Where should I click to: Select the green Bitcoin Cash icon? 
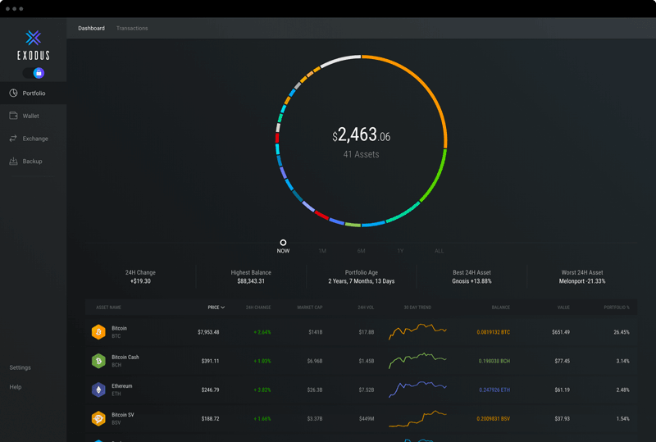click(x=98, y=361)
